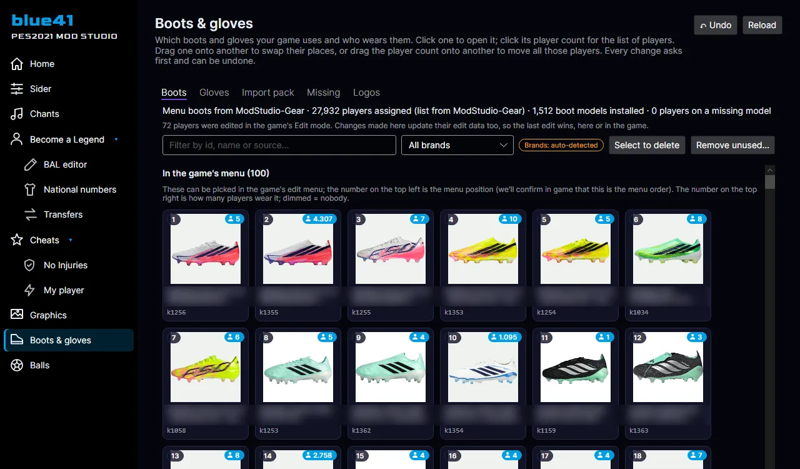This screenshot has width=800, height=469.
Task: Open No Injuries shield icon
Action: point(30,265)
